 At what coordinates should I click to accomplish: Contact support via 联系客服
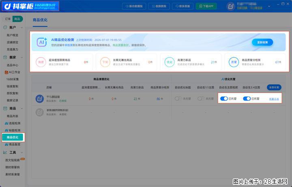(x=182, y=6)
